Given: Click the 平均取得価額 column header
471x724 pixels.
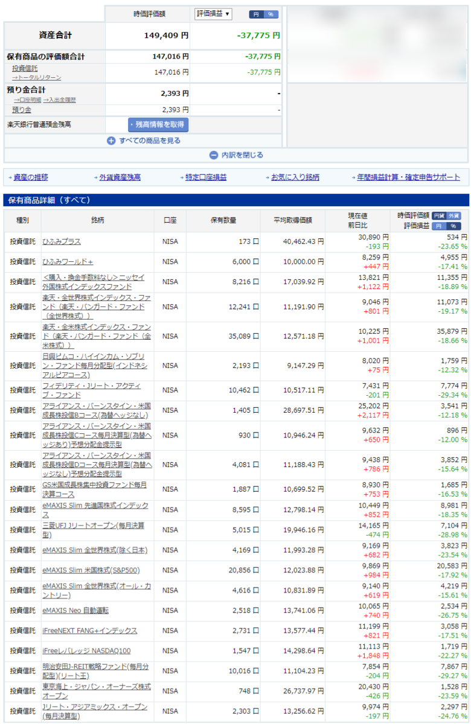Looking at the screenshot, I should coord(293,221).
